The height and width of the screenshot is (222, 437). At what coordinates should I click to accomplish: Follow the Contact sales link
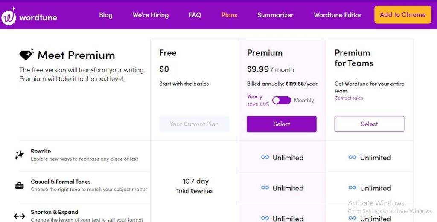pyautogui.click(x=349, y=98)
